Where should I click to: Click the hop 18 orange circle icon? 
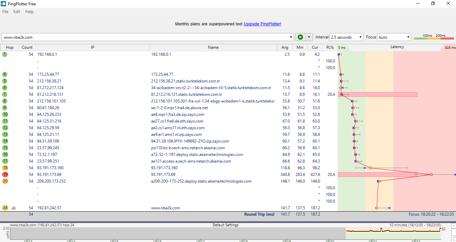[5, 168]
